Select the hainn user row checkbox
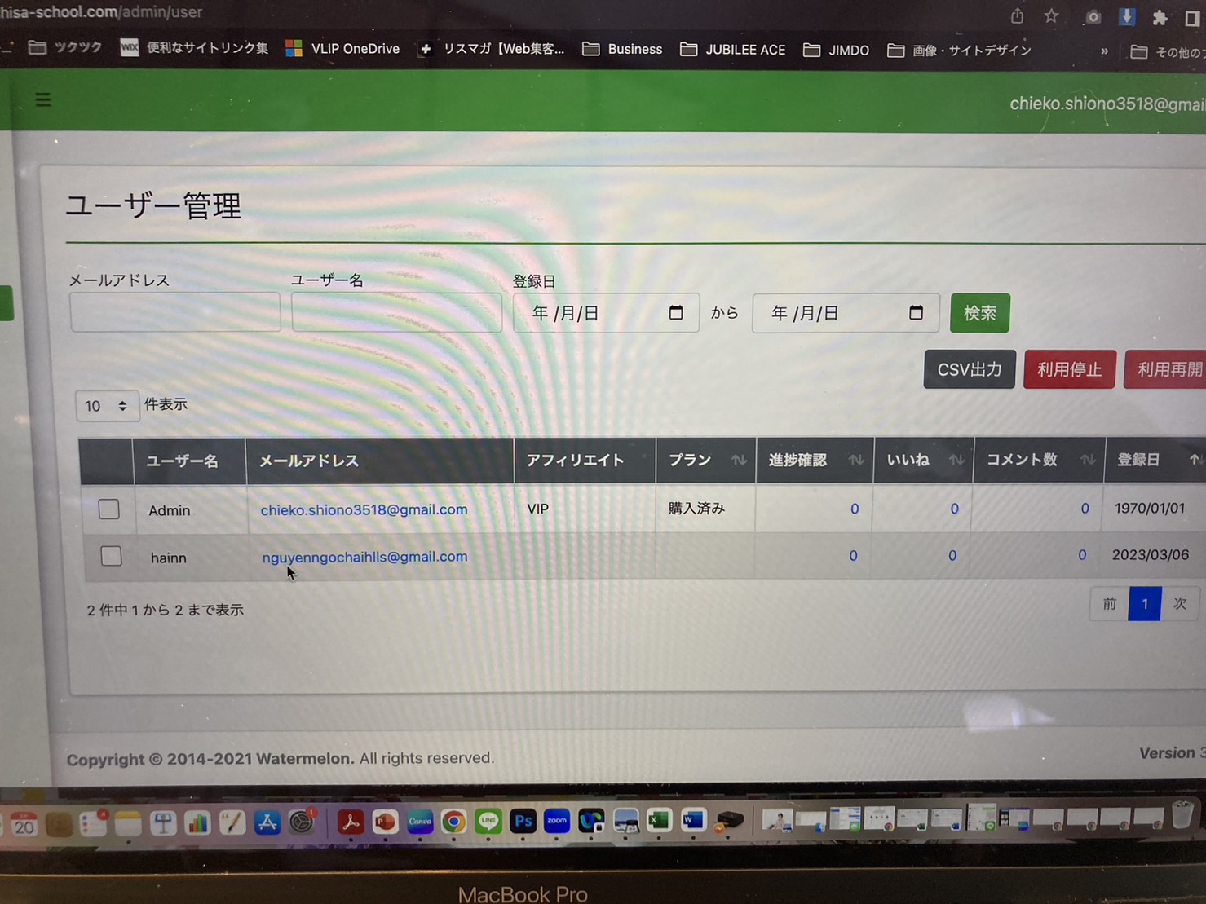This screenshot has width=1206, height=904. 111,556
